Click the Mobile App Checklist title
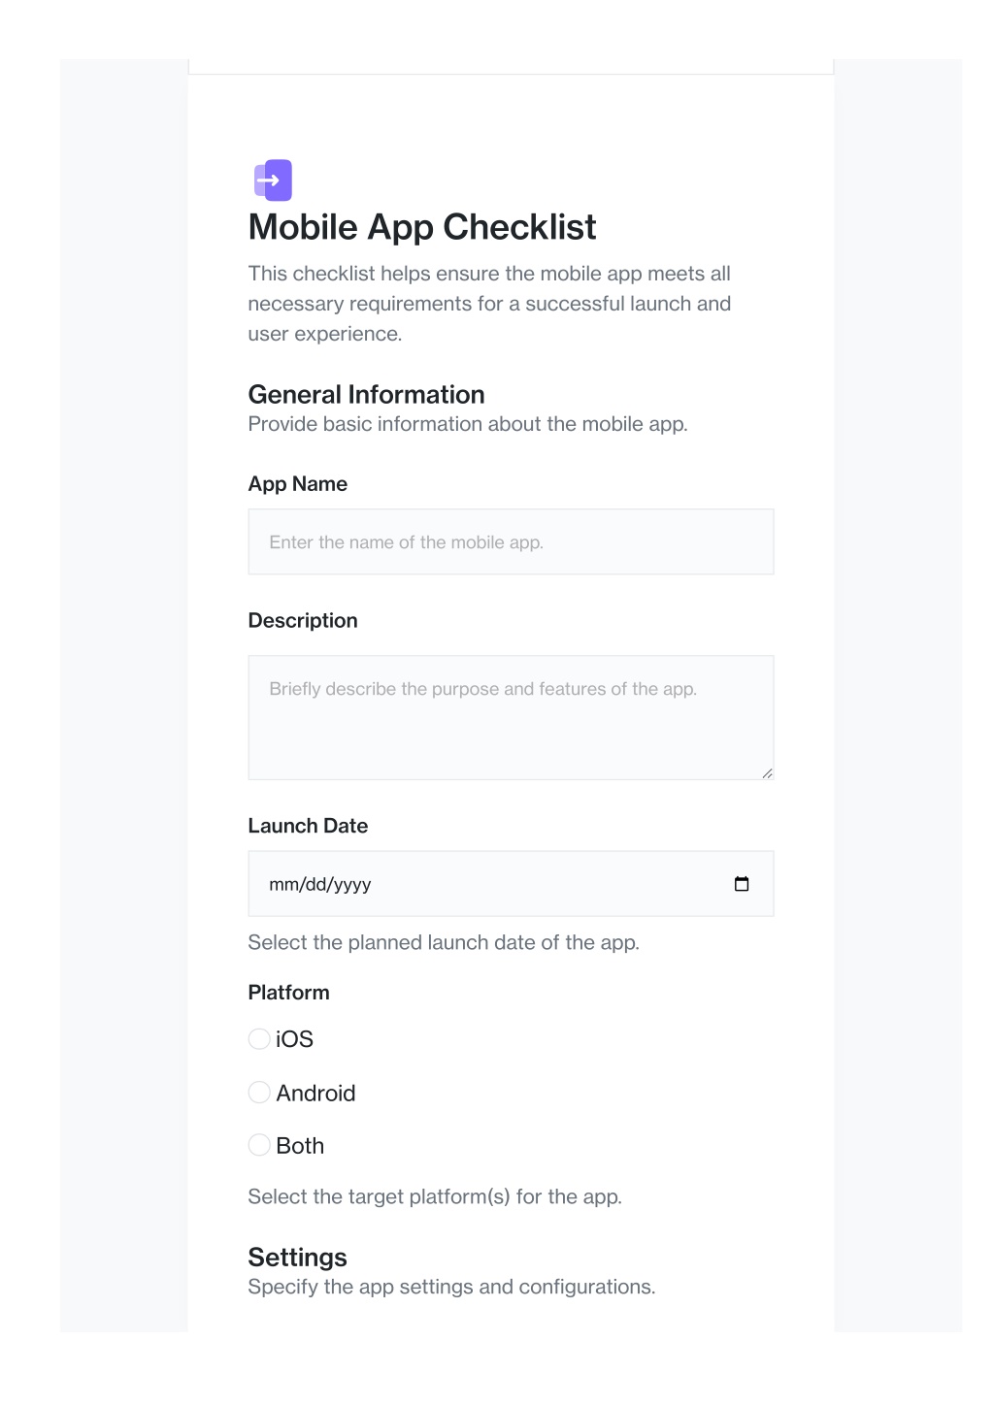Image resolution: width=994 pixels, height=1406 pixels. [422, 227]
